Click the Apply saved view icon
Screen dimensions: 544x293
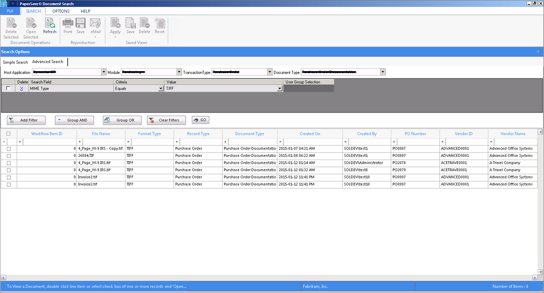point(115,23)
